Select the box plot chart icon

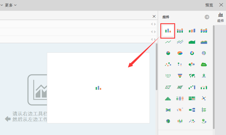(x=180, y=98)
